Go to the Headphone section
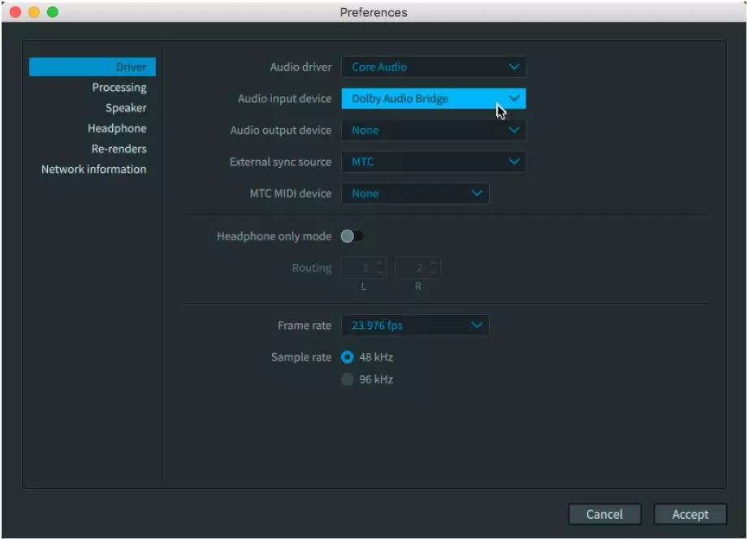Image resolution: width=748 pixels, height=540 pixels. pyautogui.click(x=117, y=128)
